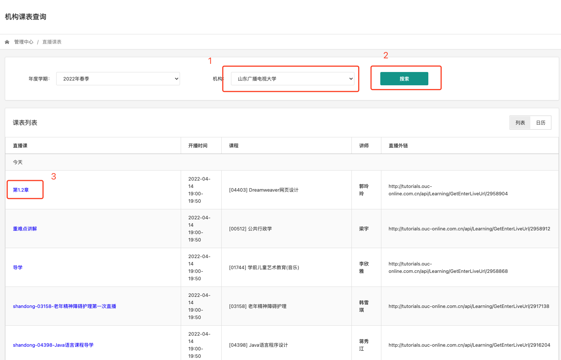561x360 pixels.
Task: Open the 管理中心 breadcrumb link
Action: [x=24, y=42]
